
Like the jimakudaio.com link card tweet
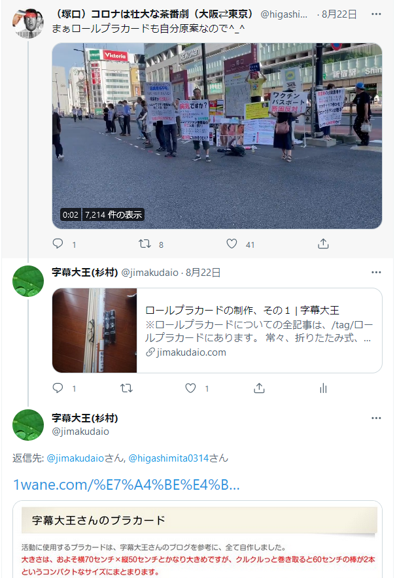(x=190, y=388)
